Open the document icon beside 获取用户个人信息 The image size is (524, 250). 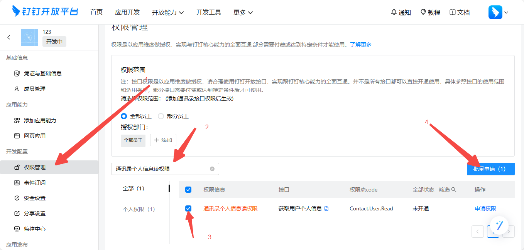tap(326, 209)
